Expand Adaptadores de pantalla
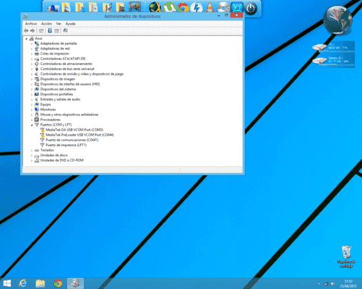This screenshot has height=289, width=362. 32,44
